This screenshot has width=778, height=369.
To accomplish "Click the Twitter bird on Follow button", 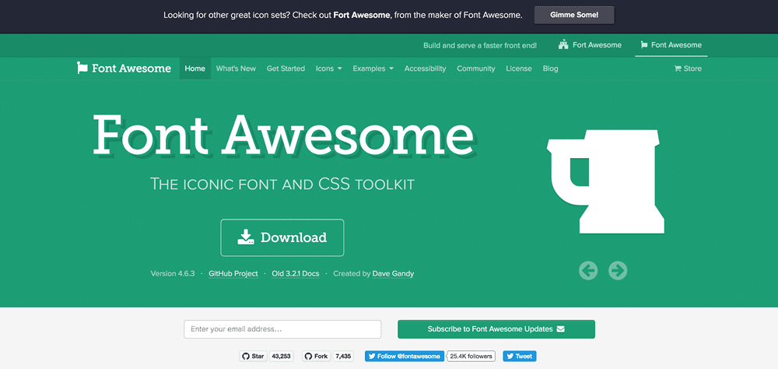I will 372,356.
